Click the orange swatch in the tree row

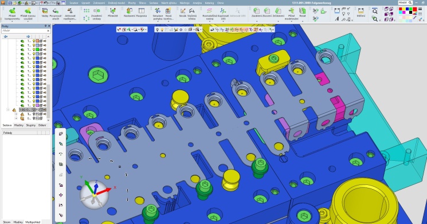point(37,41)
